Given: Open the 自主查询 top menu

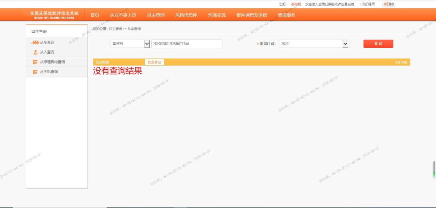Looking at the screenshot, I should (x=156, y=15).
